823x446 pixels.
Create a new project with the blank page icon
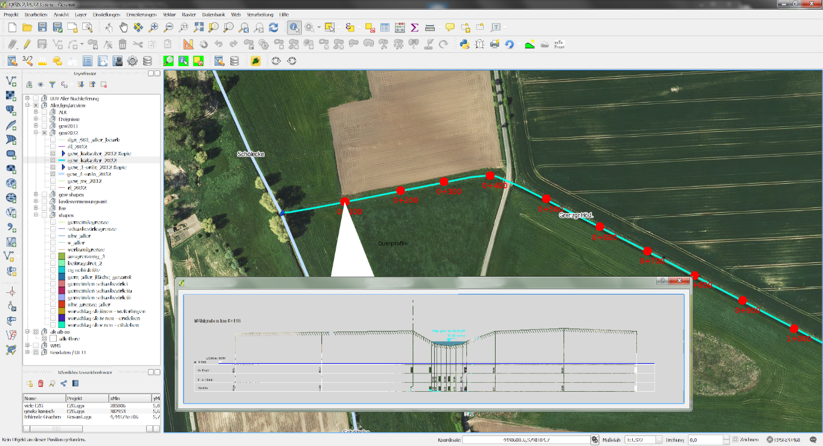pyautogui.click(x=12, y=27)
